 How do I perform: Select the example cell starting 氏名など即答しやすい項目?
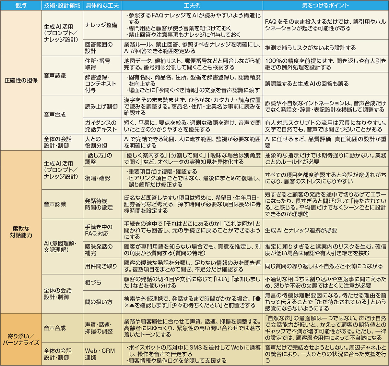click(192, 204)
